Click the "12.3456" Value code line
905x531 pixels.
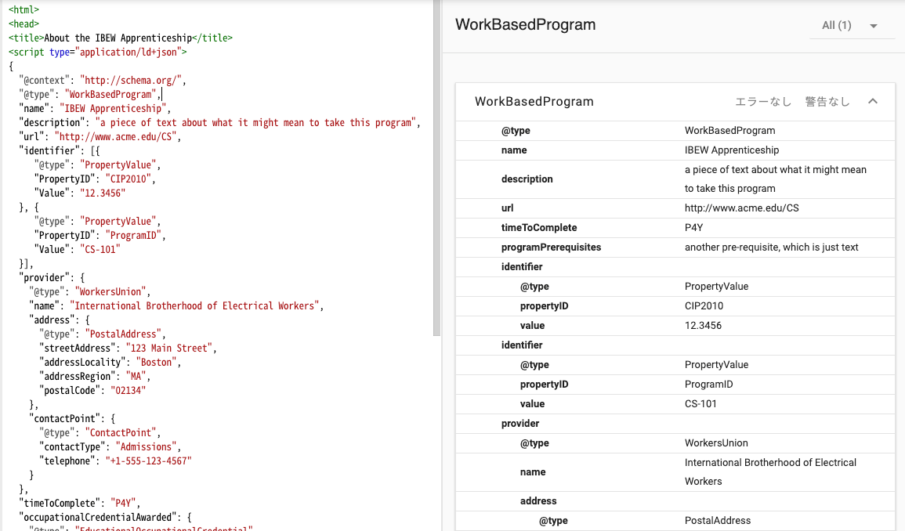[x=80, y=193]
